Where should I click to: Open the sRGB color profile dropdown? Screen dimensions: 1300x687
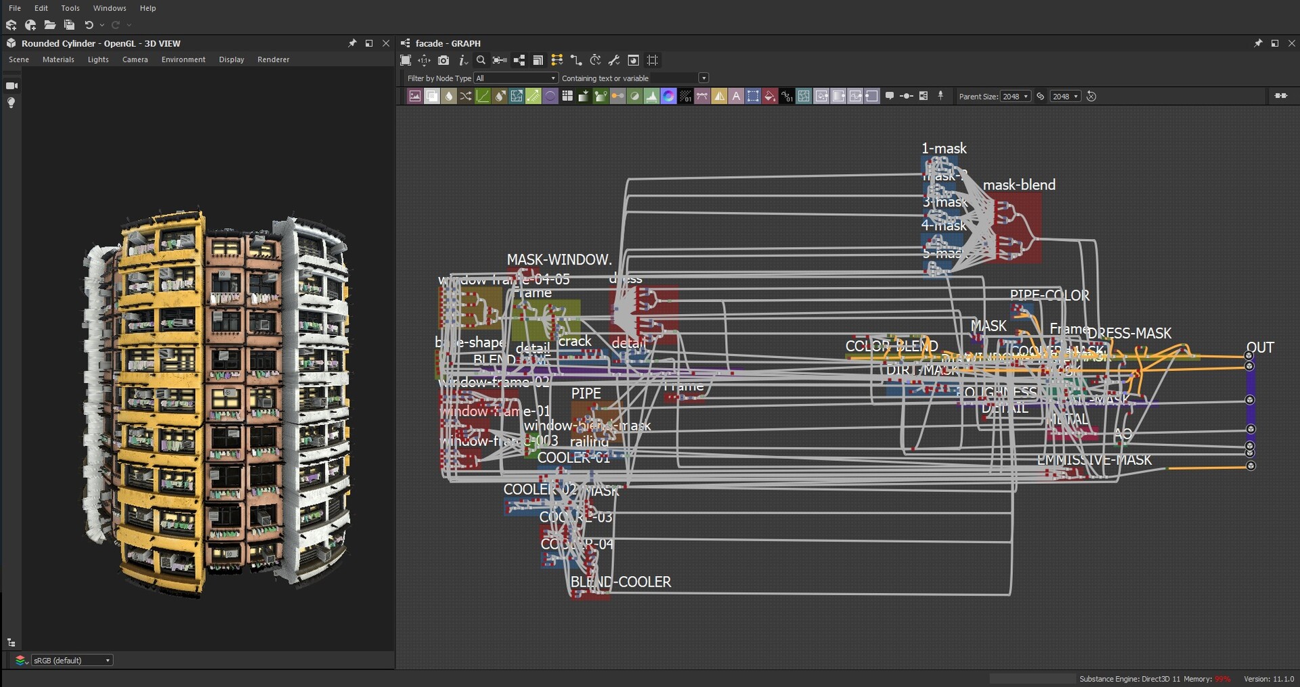72,659
